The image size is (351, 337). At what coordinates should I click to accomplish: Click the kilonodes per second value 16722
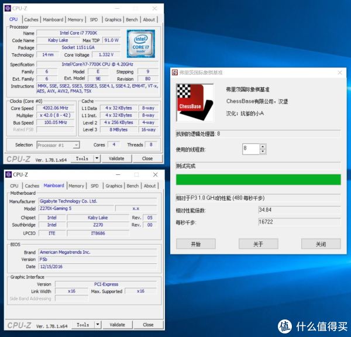(x=300, y=222)
